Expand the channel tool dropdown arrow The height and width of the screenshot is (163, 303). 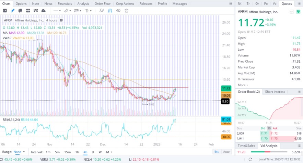(70, 11)
